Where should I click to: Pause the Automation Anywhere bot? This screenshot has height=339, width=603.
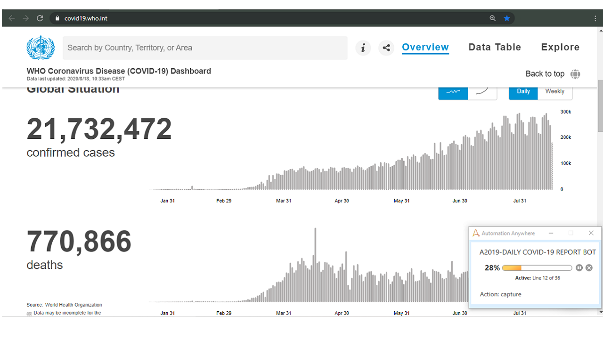579,268
